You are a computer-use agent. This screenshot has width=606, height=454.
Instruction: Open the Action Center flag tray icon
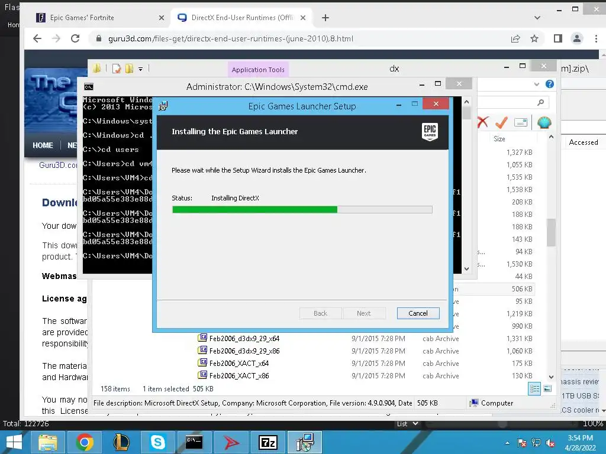pyautogui.click(x=522, y=443)
